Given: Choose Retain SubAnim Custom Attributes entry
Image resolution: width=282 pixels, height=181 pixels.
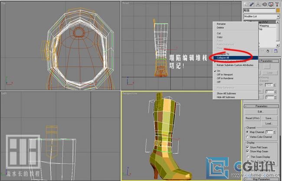Looking at the screenshot, I should click(235, 65).
